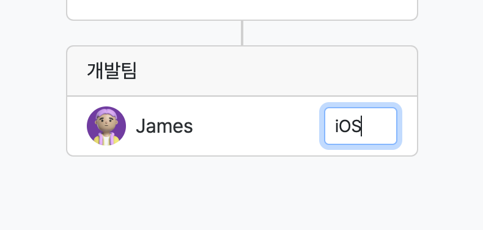Click the 개발팀 team title
This screenshot has height=230, width=483.
pos(111,70)
